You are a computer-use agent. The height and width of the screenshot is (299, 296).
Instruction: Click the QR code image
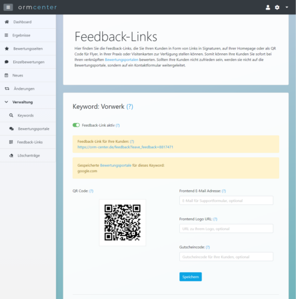[x=123, y=222]
